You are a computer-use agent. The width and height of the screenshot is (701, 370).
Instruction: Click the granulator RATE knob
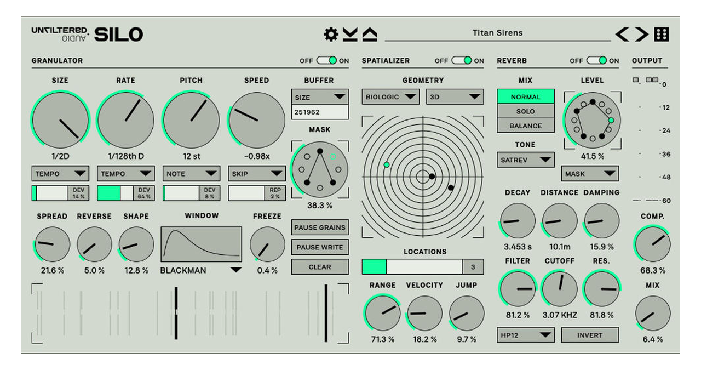[125, 120]
